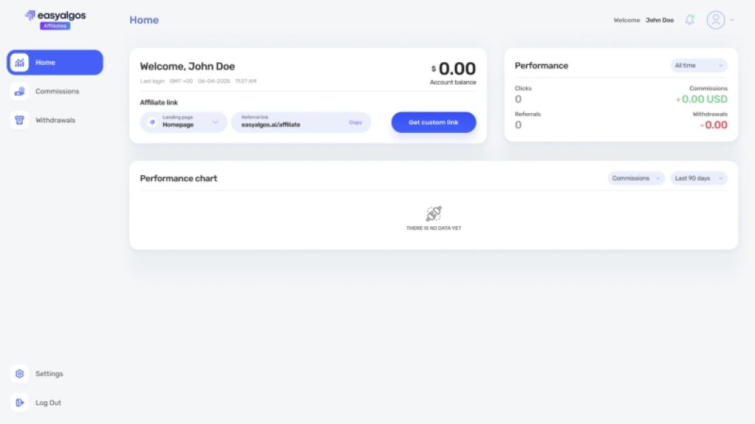This screenshot has width=755, height=424.
Task: Open Withdrawals menu item
Action: 55,120
